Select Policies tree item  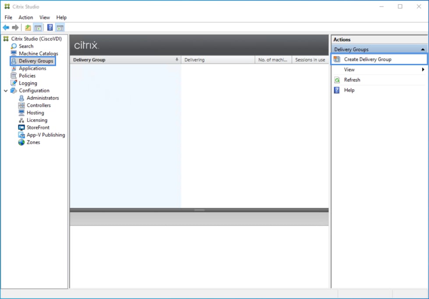click(x=27, y=76)
